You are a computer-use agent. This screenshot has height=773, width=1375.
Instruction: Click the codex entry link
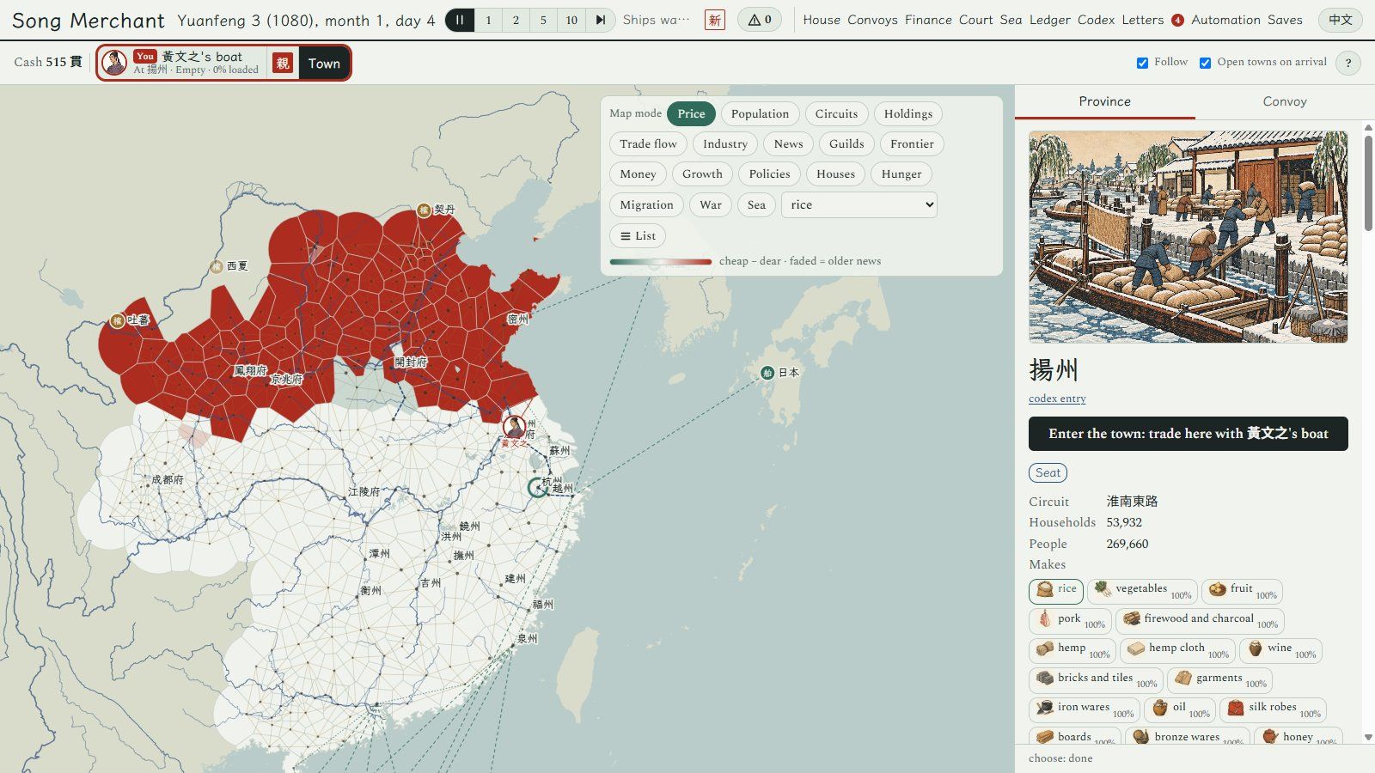click(x=1057, y=399)
